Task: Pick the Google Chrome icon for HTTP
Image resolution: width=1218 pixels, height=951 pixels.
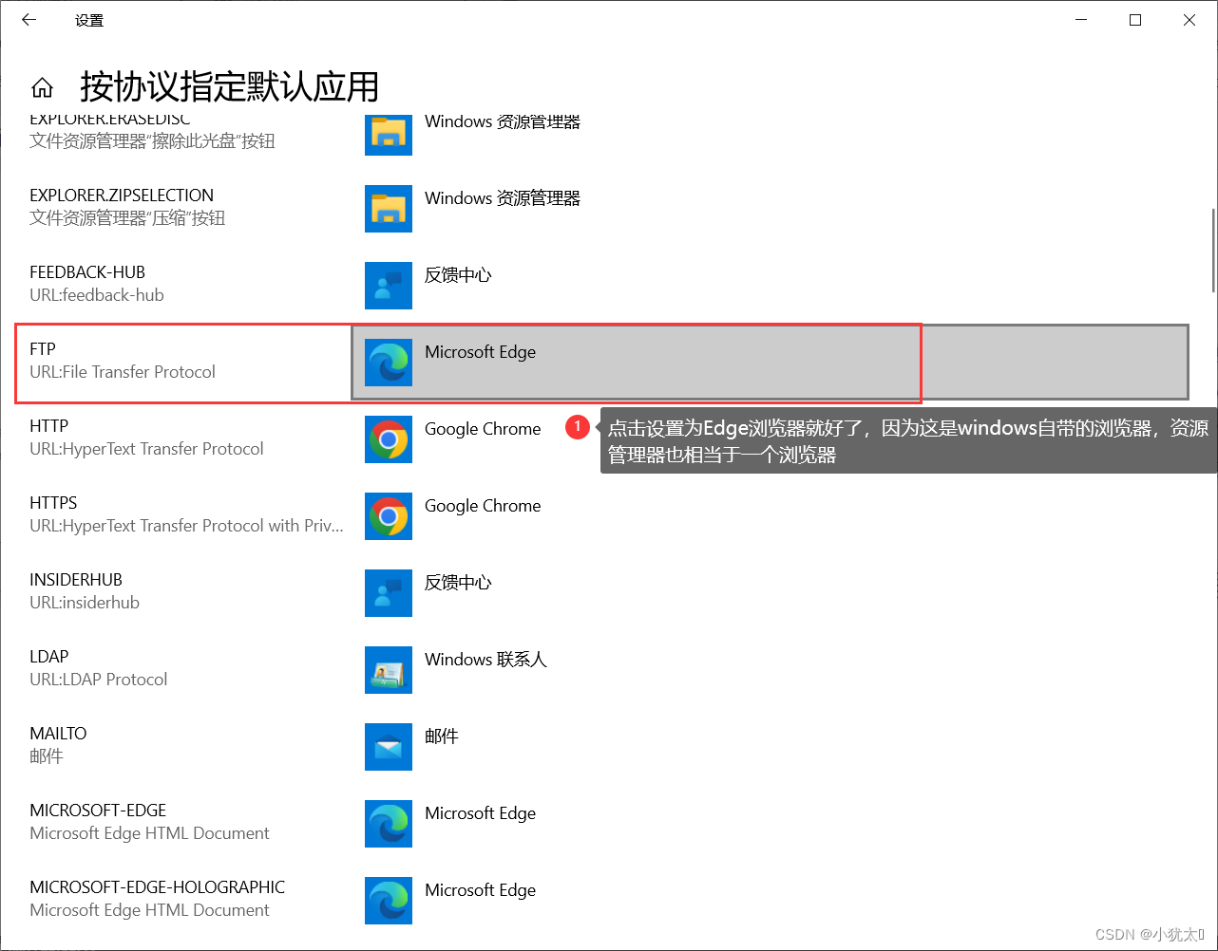Action: [x=389, y=439]
